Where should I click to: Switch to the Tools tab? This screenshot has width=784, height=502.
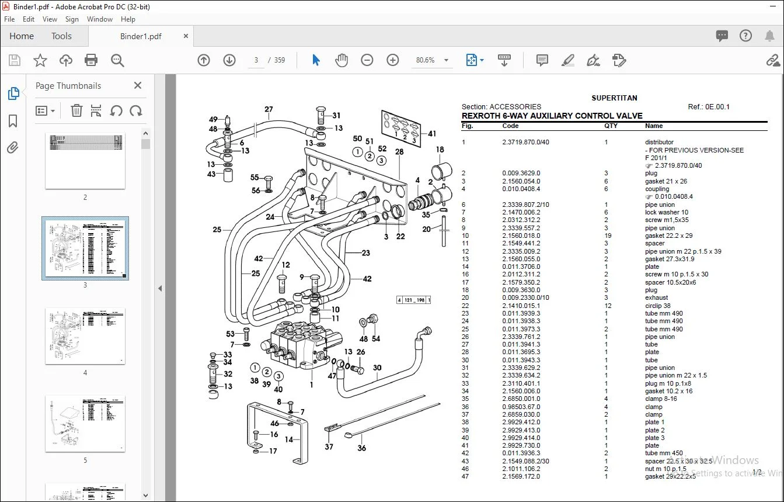coord(61,36)
